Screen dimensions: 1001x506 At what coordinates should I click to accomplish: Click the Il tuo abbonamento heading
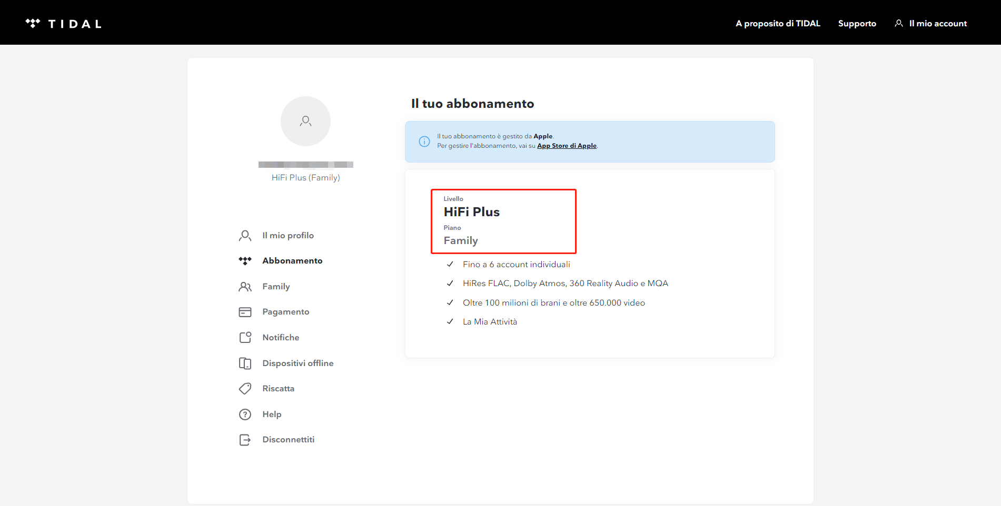[472, 104]
